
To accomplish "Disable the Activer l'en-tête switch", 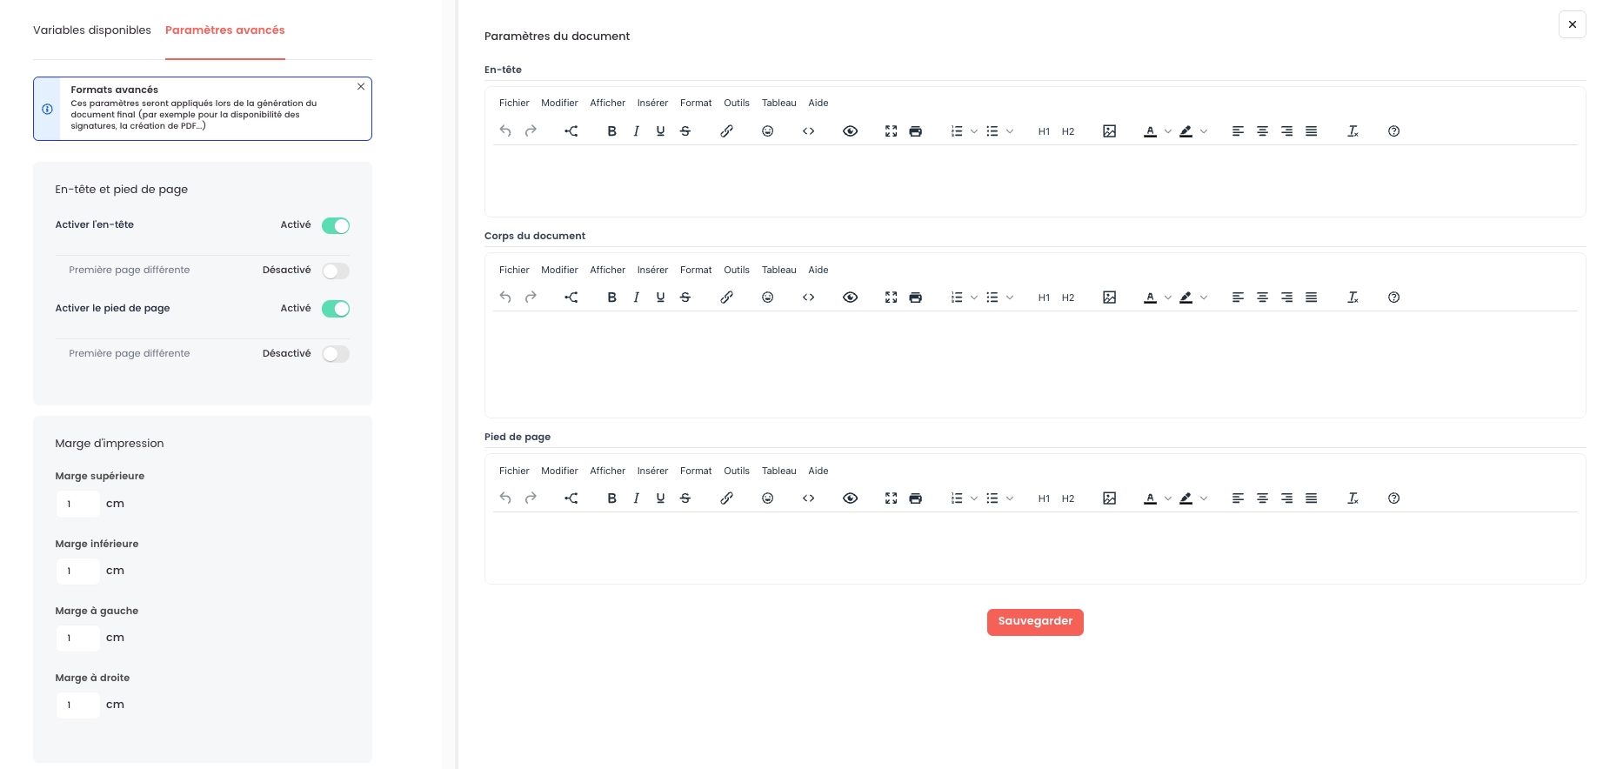I will point(336,225).
